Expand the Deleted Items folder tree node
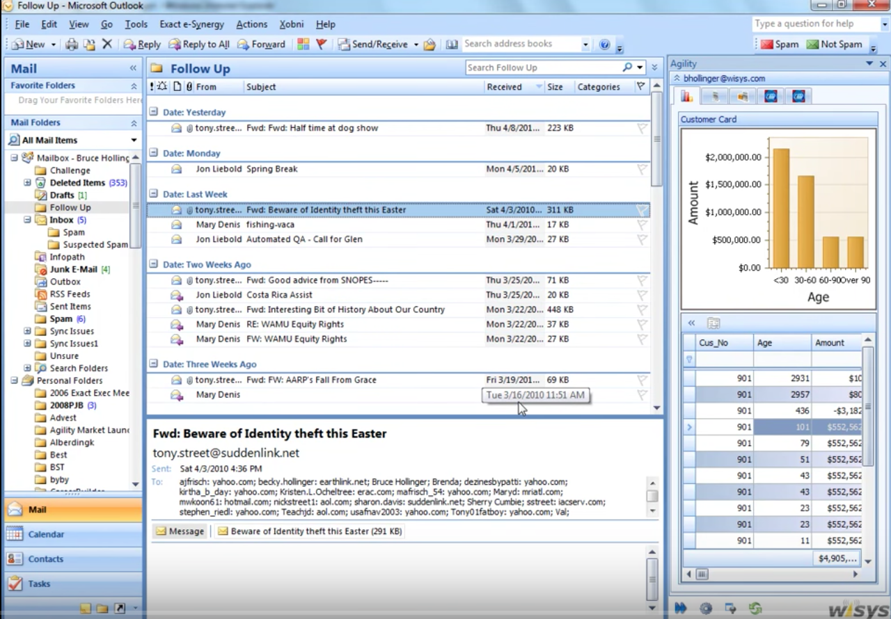This screenshot has height=619, width=891. click(x=28, y=183)
